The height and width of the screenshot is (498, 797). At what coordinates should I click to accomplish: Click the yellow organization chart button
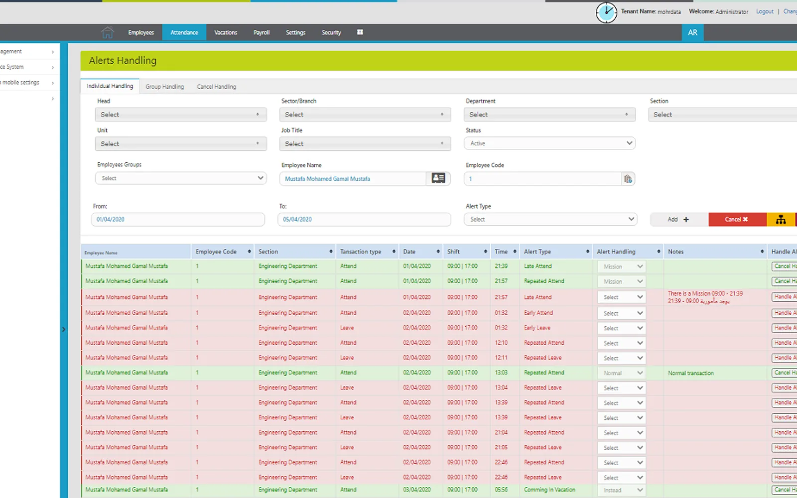pos(781,219)
